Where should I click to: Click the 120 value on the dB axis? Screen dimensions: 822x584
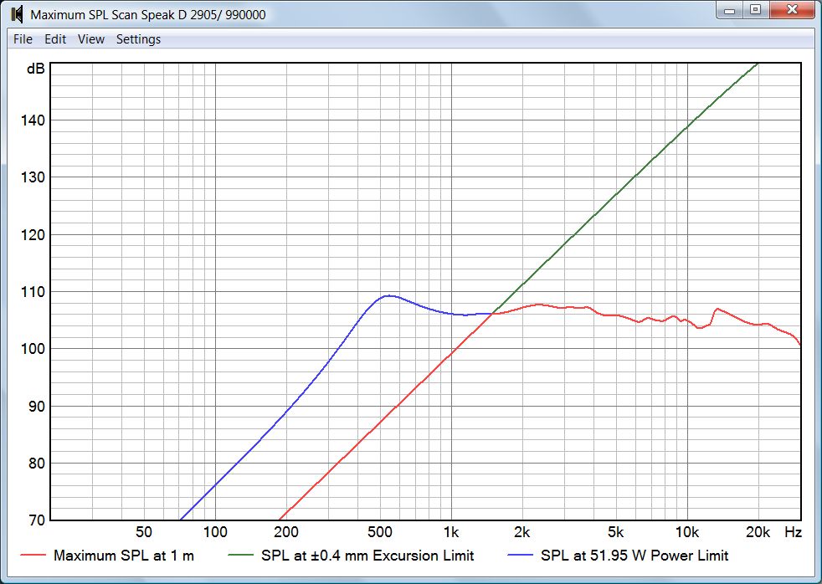[33, 234]
